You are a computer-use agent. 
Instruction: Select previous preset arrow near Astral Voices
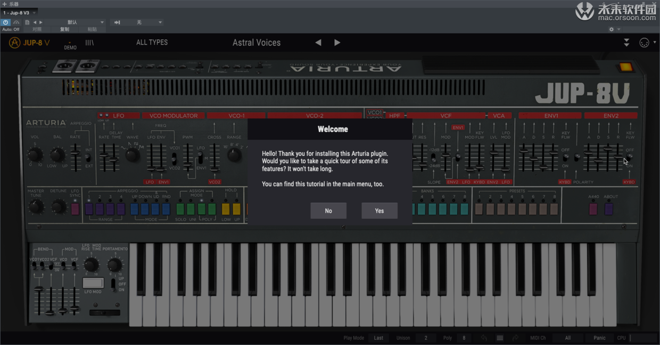click(318, 43)
